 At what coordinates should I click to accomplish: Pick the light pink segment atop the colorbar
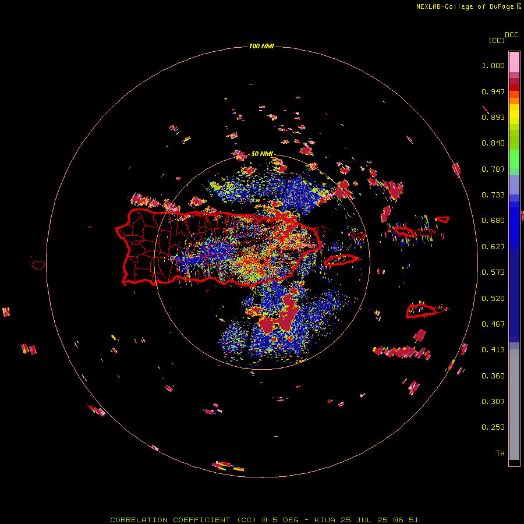click(x=514, y=62)
